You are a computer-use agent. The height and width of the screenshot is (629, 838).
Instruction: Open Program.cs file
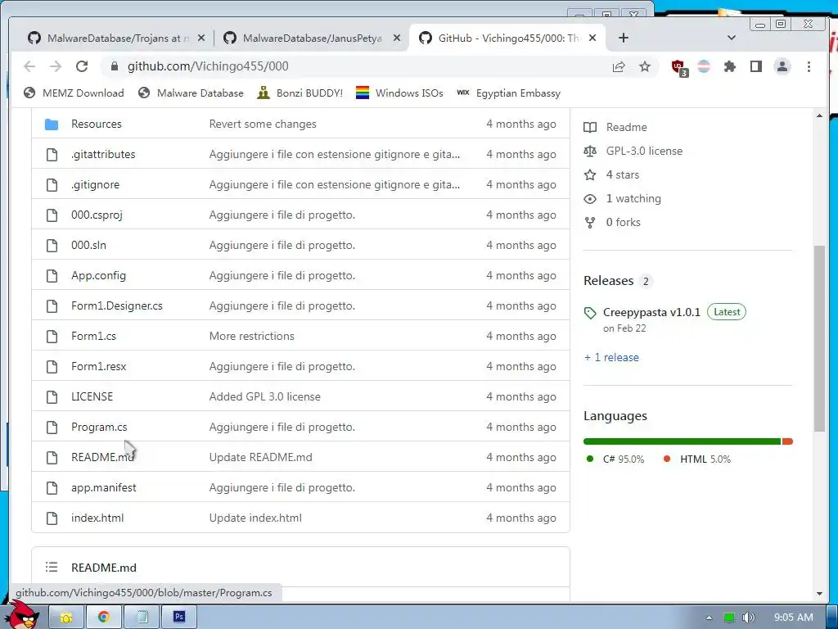[99, 428]
